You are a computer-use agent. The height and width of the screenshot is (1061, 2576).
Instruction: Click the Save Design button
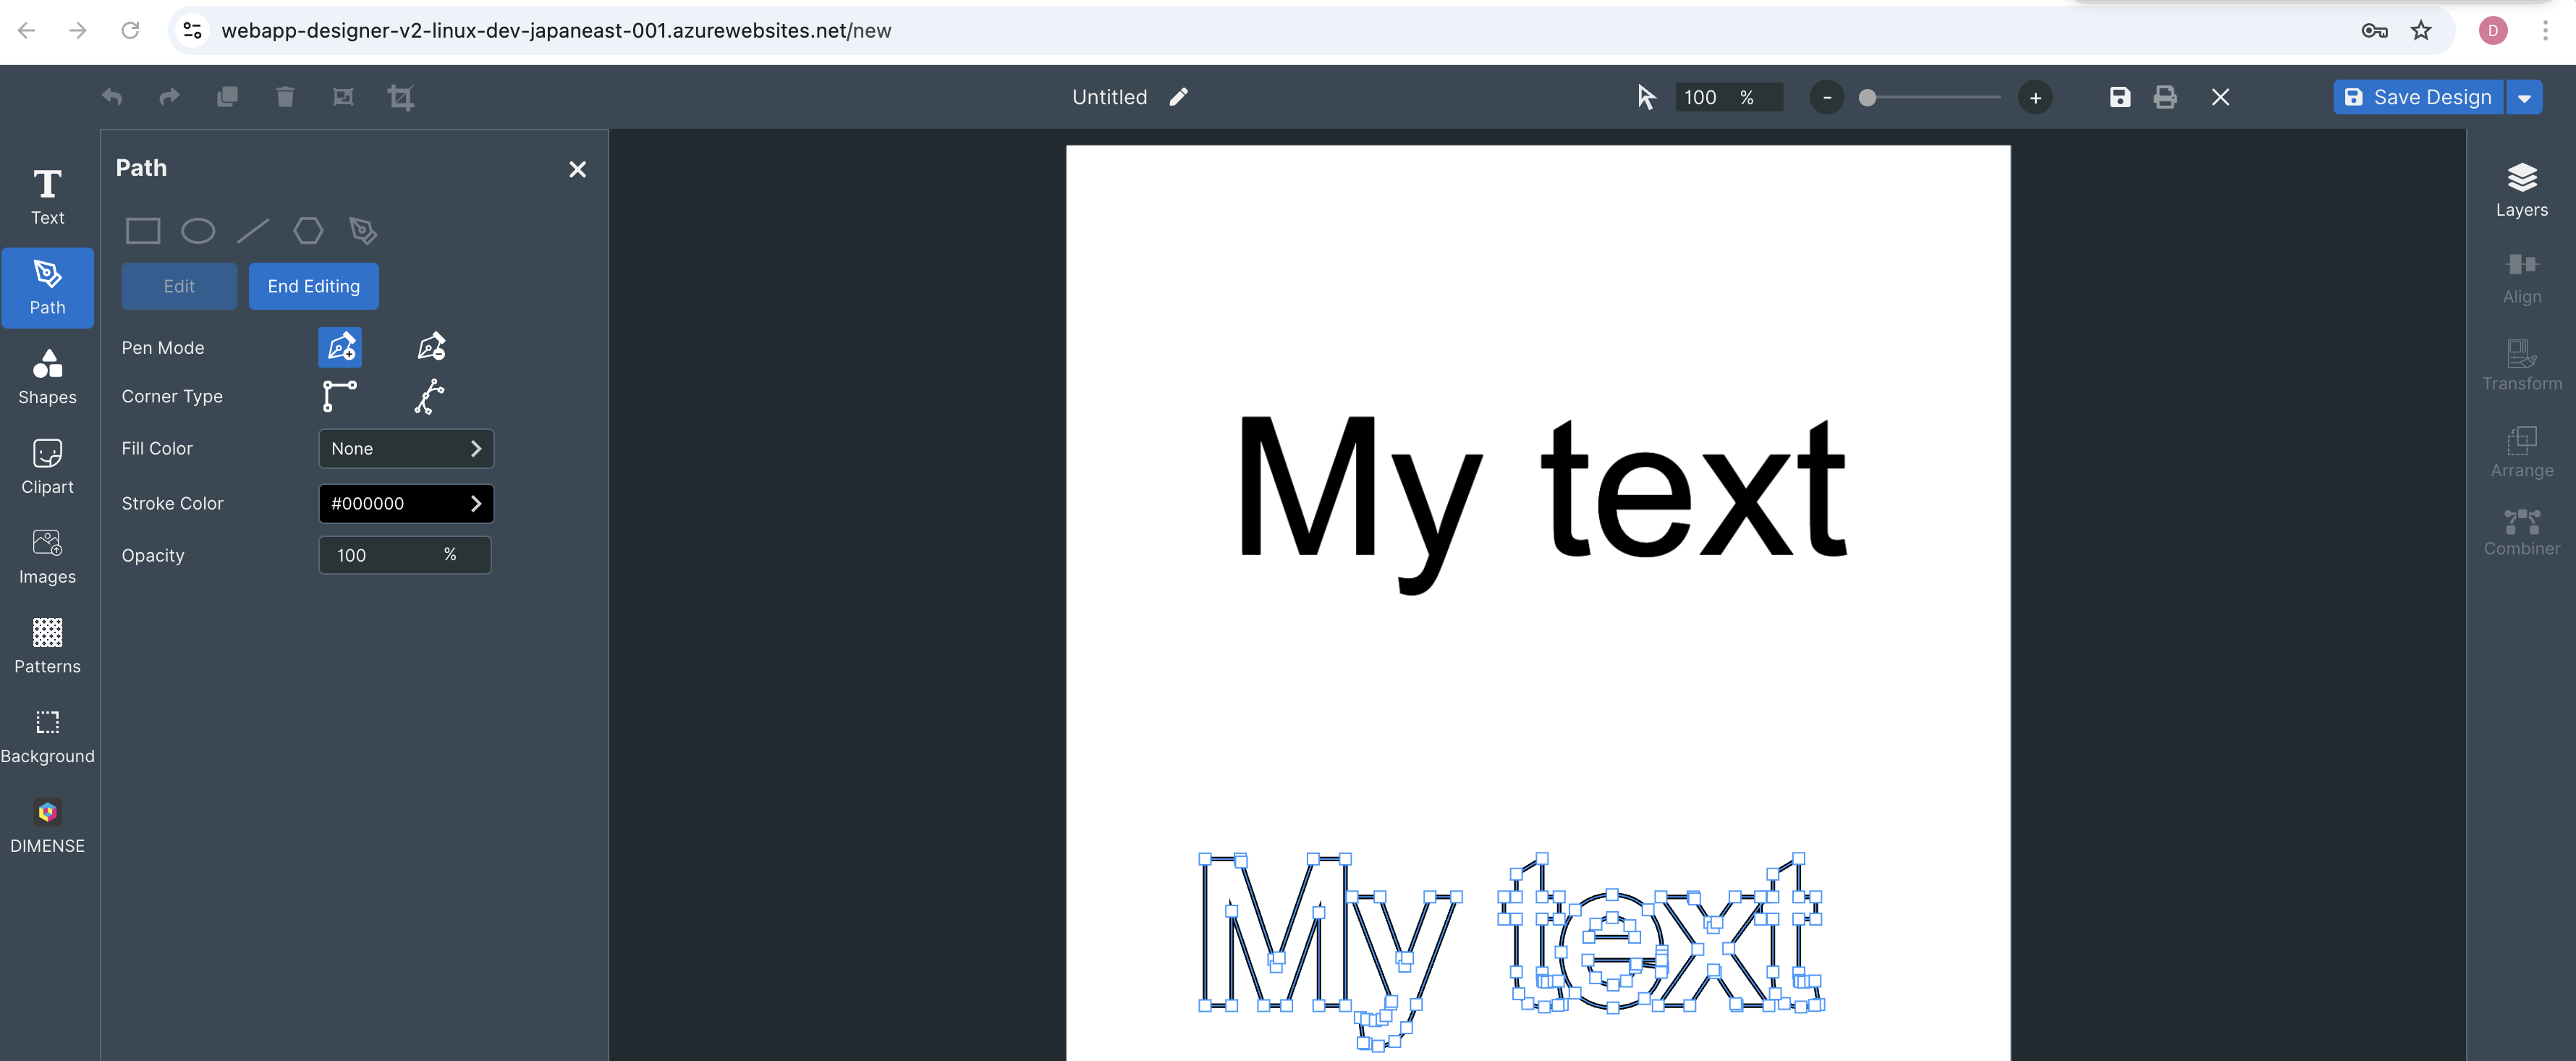(2418, 98)
